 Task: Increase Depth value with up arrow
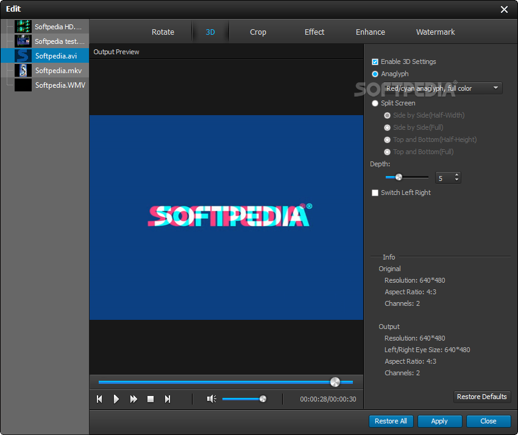pos(457,175)
